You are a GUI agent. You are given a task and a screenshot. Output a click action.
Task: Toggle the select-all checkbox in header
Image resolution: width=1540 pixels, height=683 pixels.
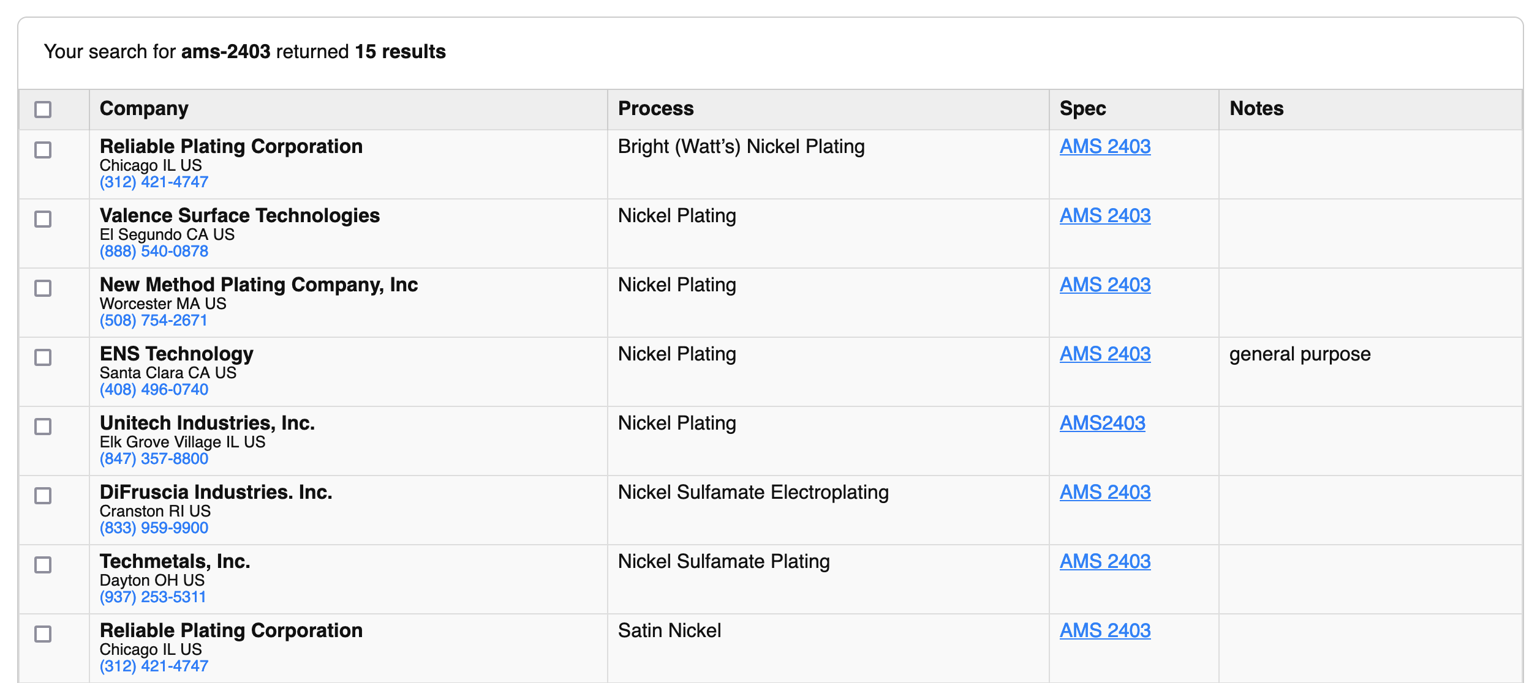(43, 110)
